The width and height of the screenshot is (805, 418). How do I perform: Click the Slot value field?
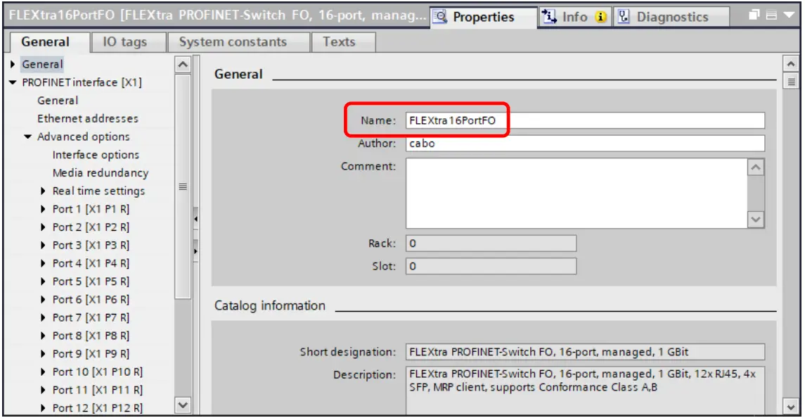[x=491, y=266]
